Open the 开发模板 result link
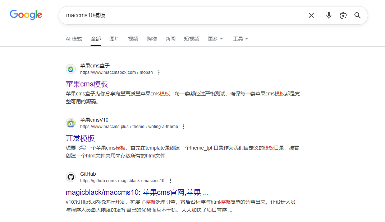 pos(80,138)
